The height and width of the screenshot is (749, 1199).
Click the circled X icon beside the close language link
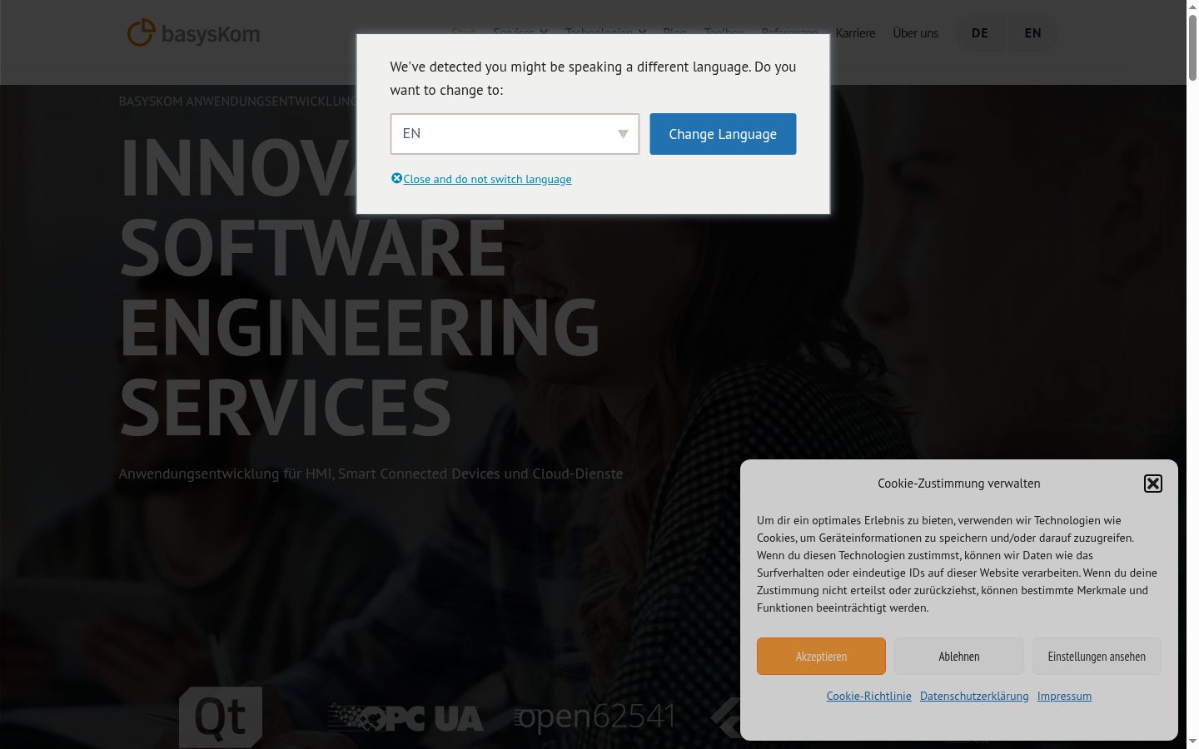396,178
